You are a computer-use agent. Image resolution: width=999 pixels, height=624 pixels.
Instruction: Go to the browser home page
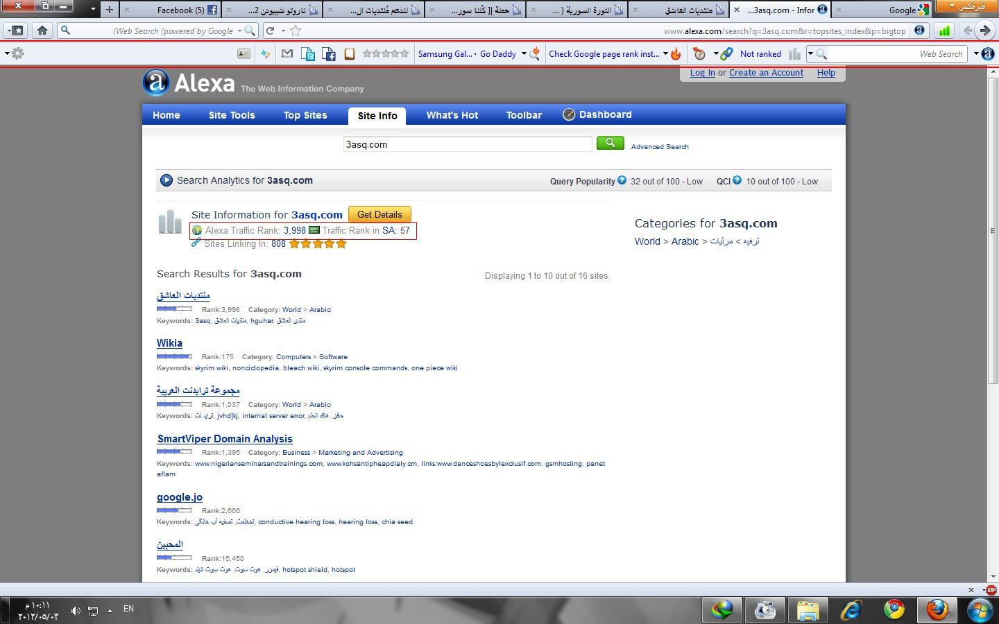coord(42,31)
